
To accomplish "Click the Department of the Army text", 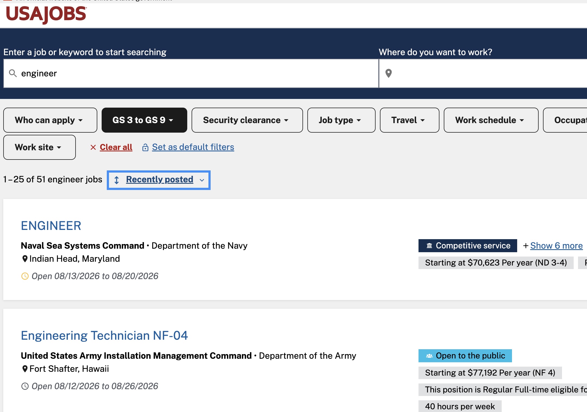I will click(x=308, y=356).
